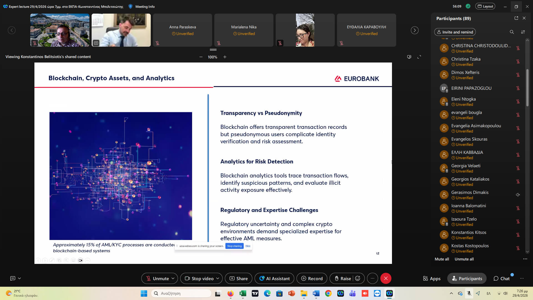Hide the screen sharing banner
Screen dimensions: 533x300
tap(248, 246)
